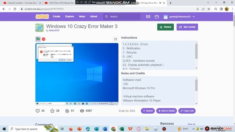Click the taskbar search box
The width and height of the screenshot is (235, 132).
33,129
